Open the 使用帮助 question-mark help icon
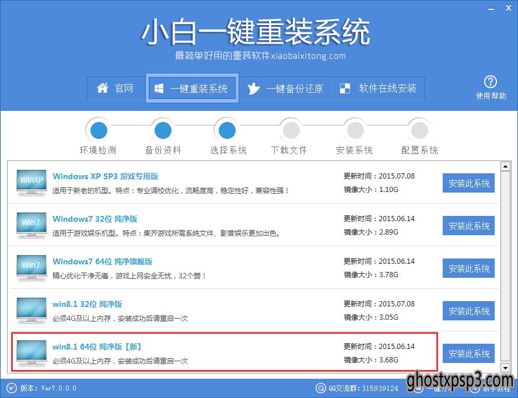 pos(491,82)
